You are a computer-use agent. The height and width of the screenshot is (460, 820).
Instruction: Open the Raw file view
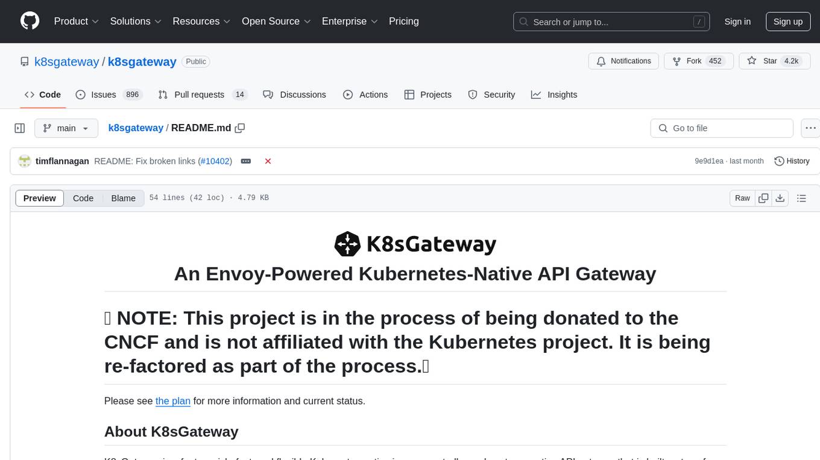742,198
